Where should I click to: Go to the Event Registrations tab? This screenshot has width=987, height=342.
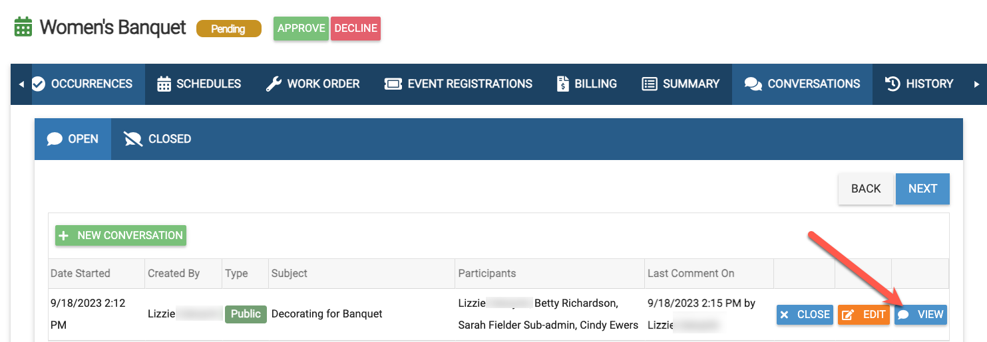click(459, 84)
